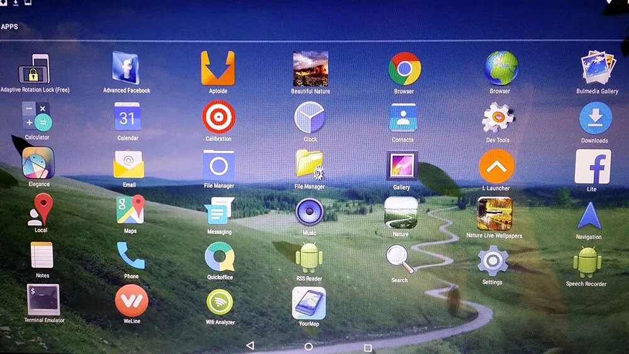Screen dimensions: 629x354
Task: Open the Gallery app
Action: click(402, 166)
